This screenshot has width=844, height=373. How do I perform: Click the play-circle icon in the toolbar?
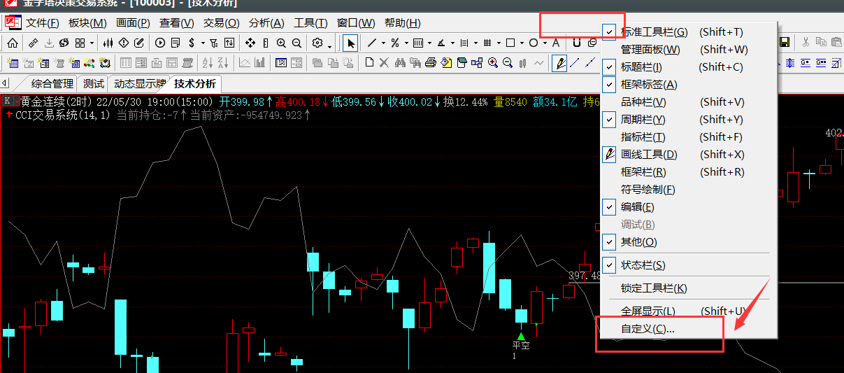(160, 43)
